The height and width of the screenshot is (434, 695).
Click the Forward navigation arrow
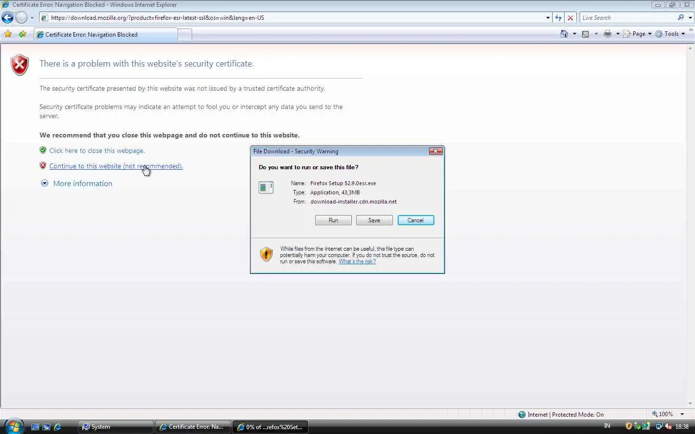(x=21, y=18)
